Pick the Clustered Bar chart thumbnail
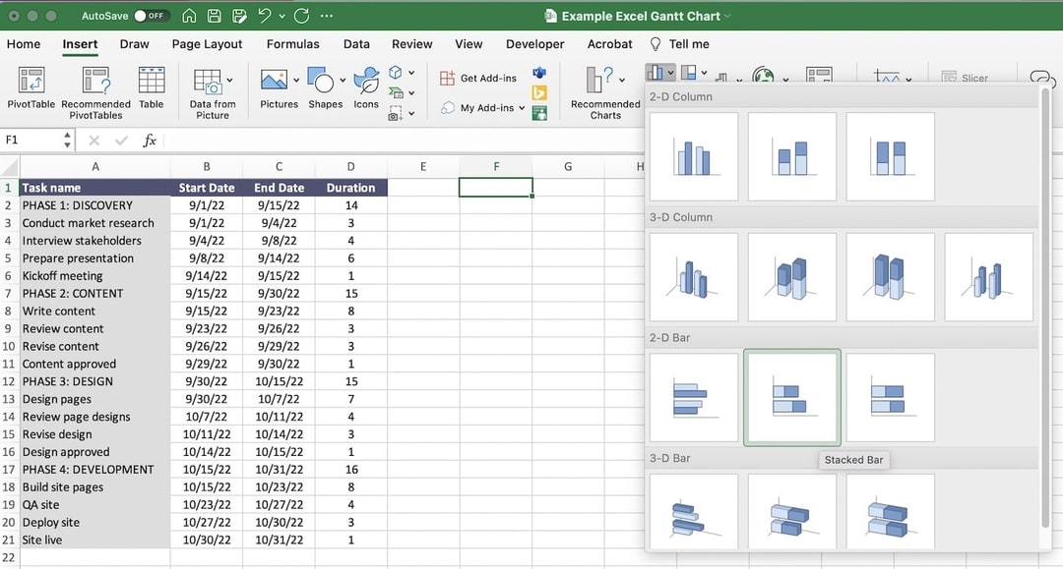1063x569 pixels. (x=694, y=397)
